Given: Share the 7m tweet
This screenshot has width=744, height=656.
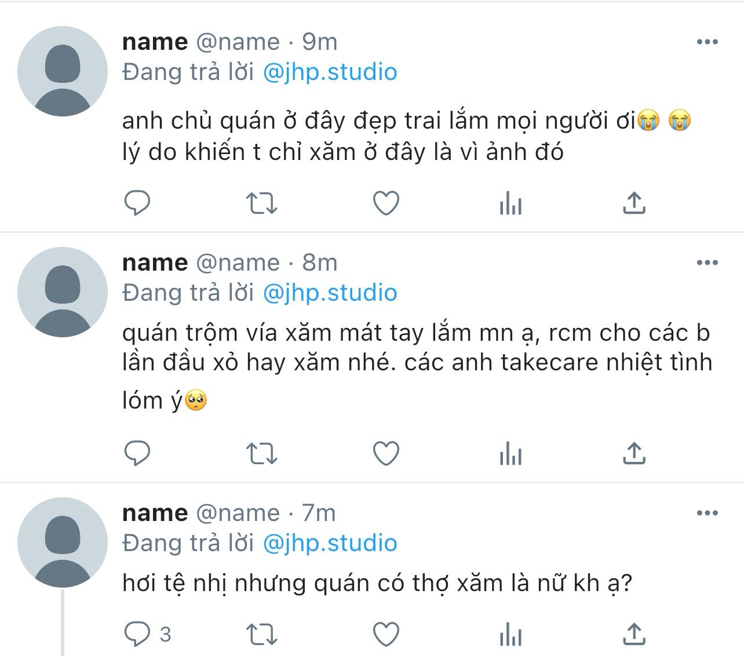Looking at the screenshot, I should 634,633.
